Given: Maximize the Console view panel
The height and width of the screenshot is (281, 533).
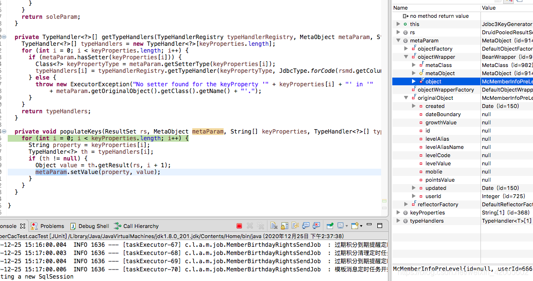Looking at the screenshot, I should pyautogui.click(x=380, y=226).
